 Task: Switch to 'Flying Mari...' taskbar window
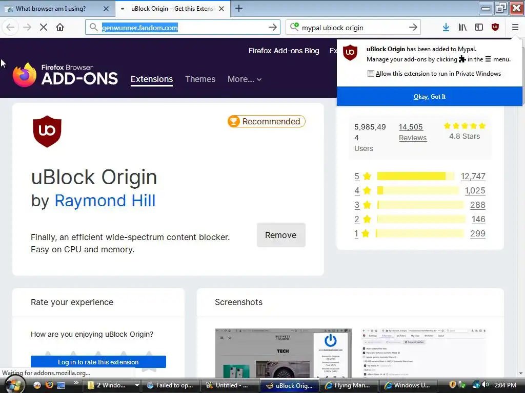point(348,385)
